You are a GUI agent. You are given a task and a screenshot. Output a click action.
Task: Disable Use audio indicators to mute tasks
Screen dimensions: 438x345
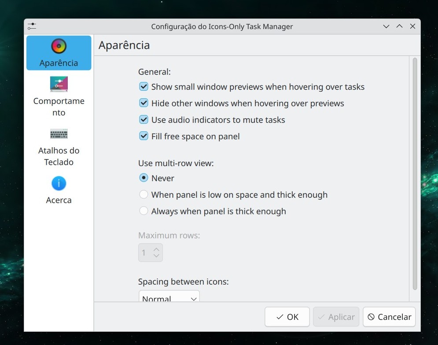[144, 120]
